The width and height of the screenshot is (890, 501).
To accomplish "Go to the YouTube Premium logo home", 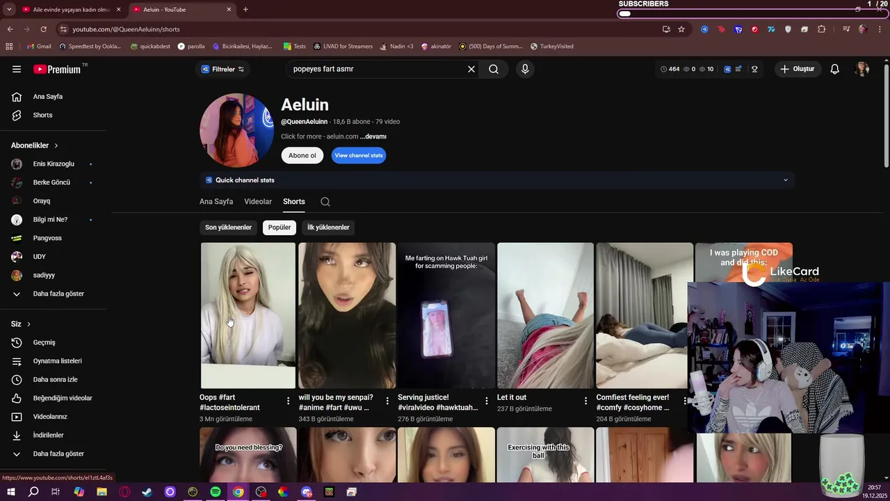I will [x=57, y=69].
